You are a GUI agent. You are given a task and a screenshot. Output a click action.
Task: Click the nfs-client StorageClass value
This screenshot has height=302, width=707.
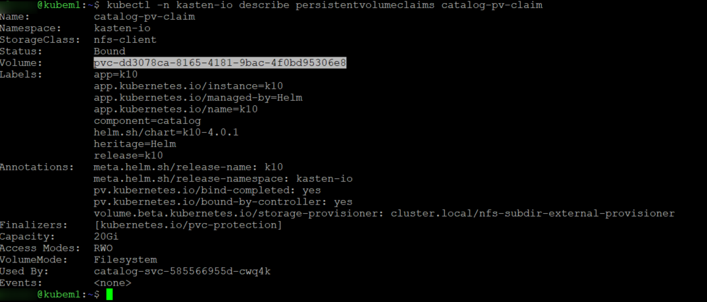(x=125, y=39)
